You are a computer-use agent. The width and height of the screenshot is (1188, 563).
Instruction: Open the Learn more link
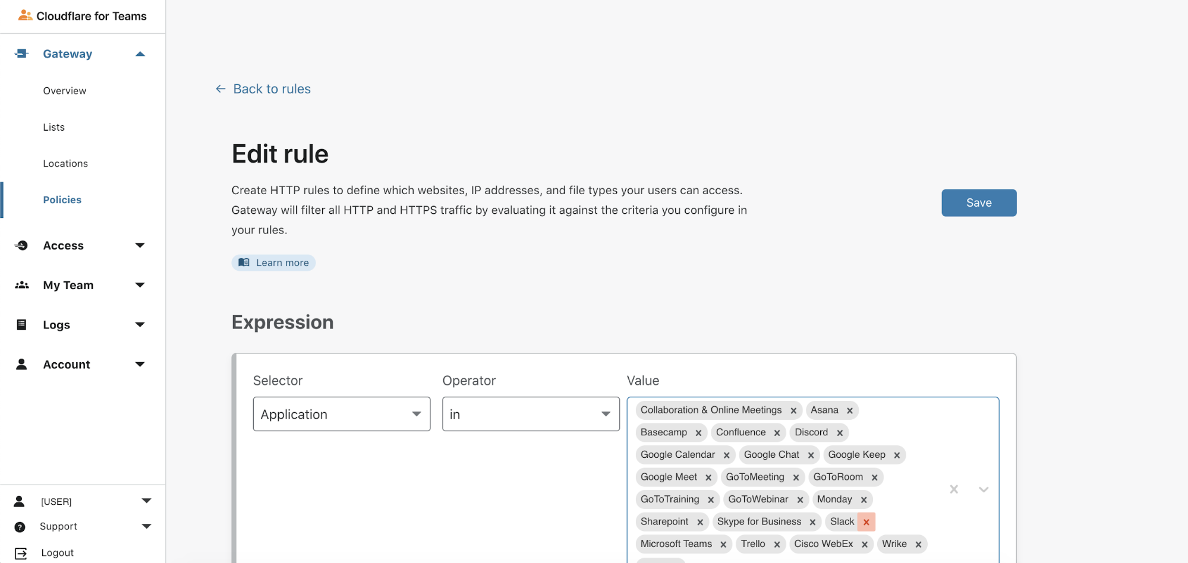(x=273, y=262)
